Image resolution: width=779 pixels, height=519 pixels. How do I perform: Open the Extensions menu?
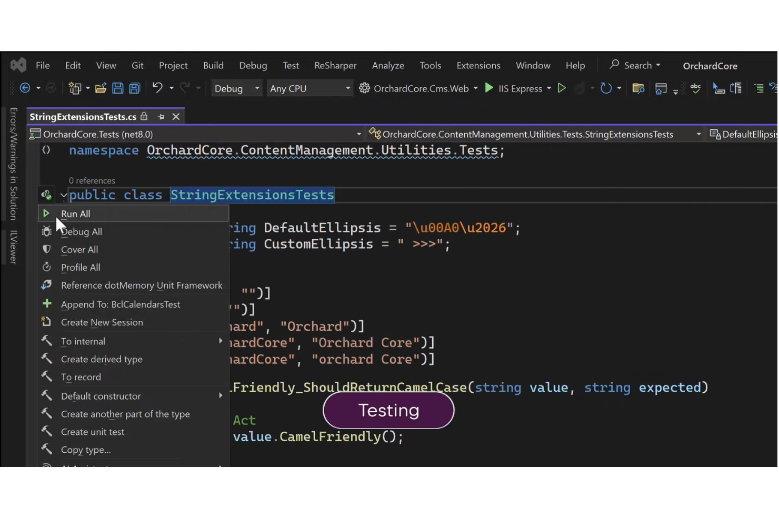tap(478, 65)
